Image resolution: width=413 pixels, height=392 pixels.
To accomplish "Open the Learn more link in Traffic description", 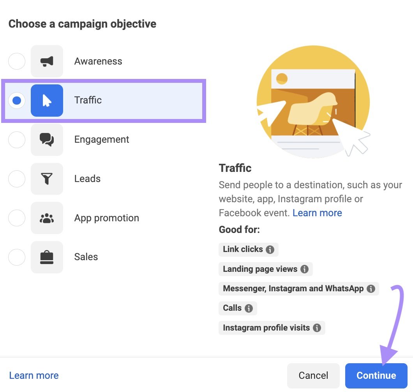I will pyautogui.click(x=317, y=213).
